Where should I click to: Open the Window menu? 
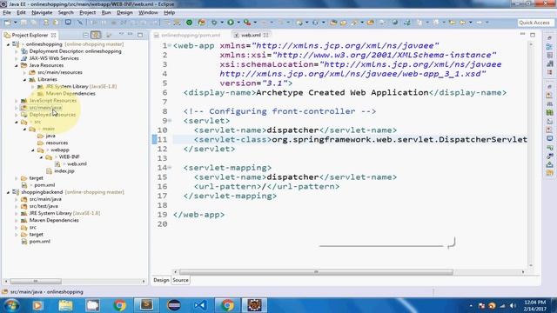tap(148, 12)
